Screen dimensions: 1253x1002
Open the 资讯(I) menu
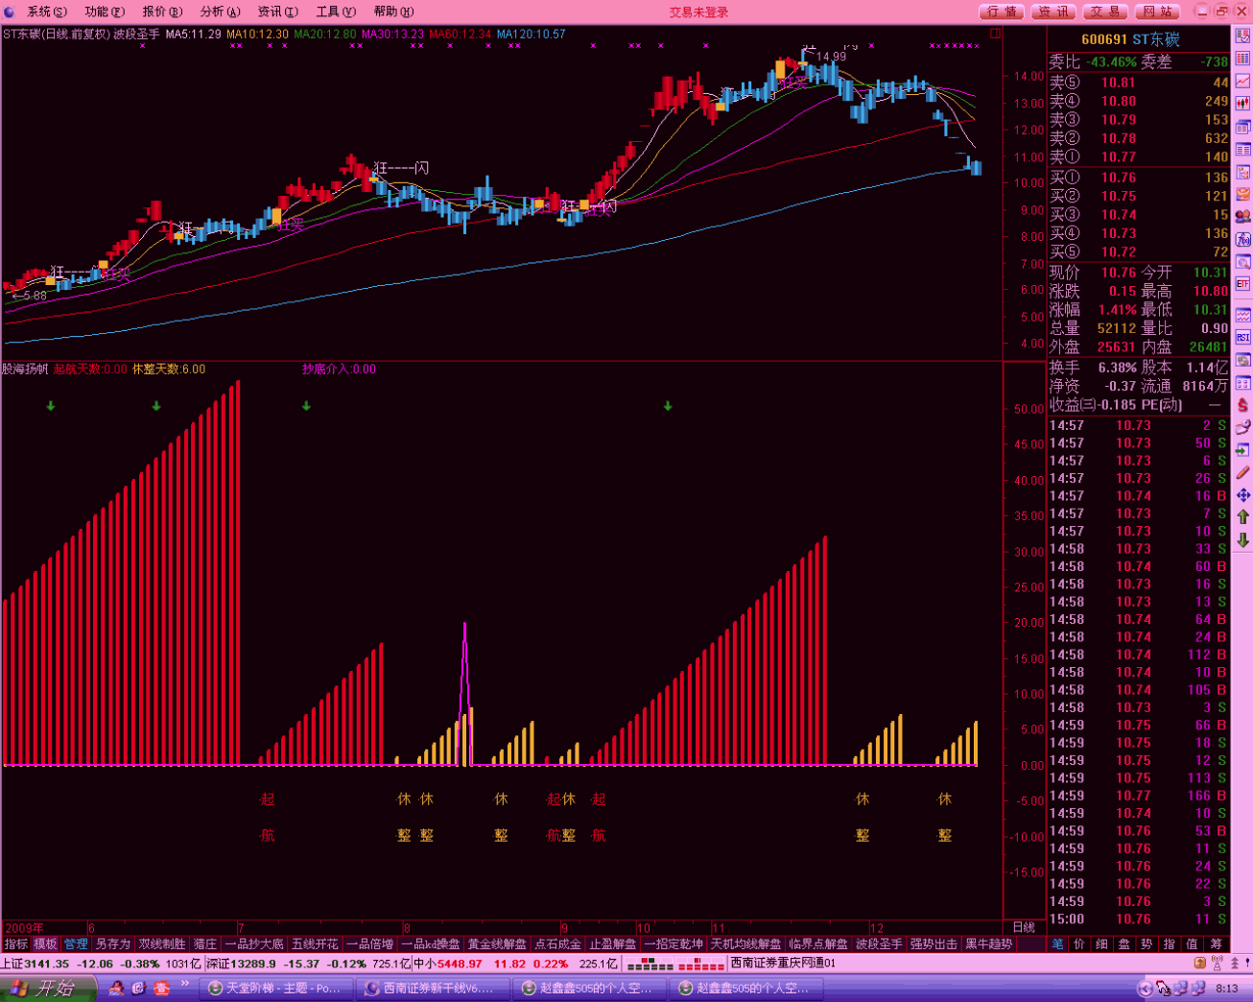click(x=277, y=12)
